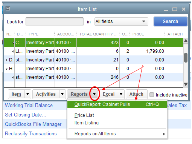Sort by the O... column header

[x=125, y=34]
